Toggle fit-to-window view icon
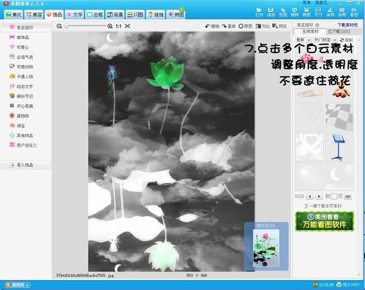 coord(127,26)
